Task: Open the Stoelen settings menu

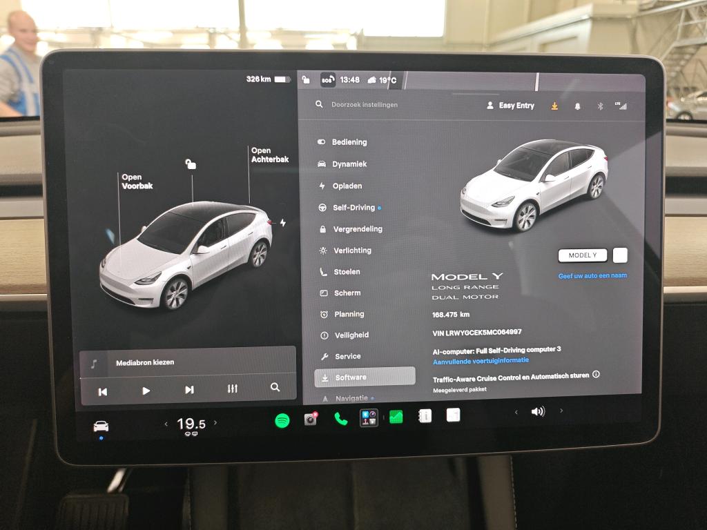Action: 347,272
